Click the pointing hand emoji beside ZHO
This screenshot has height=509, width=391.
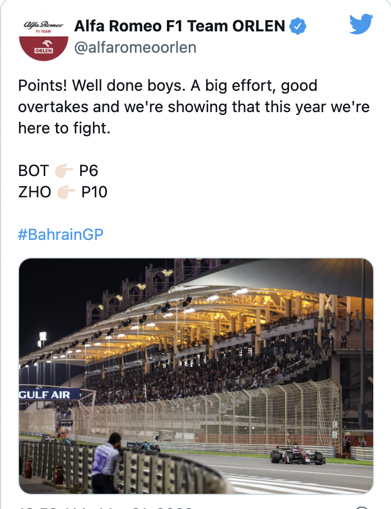click(x=66, y=192)
